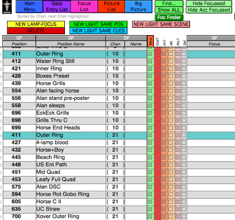The width and height of the screenshot is (235, 220).
Task: Toggle Pic? checkbox for Alan facing horse
Action: 178,91
